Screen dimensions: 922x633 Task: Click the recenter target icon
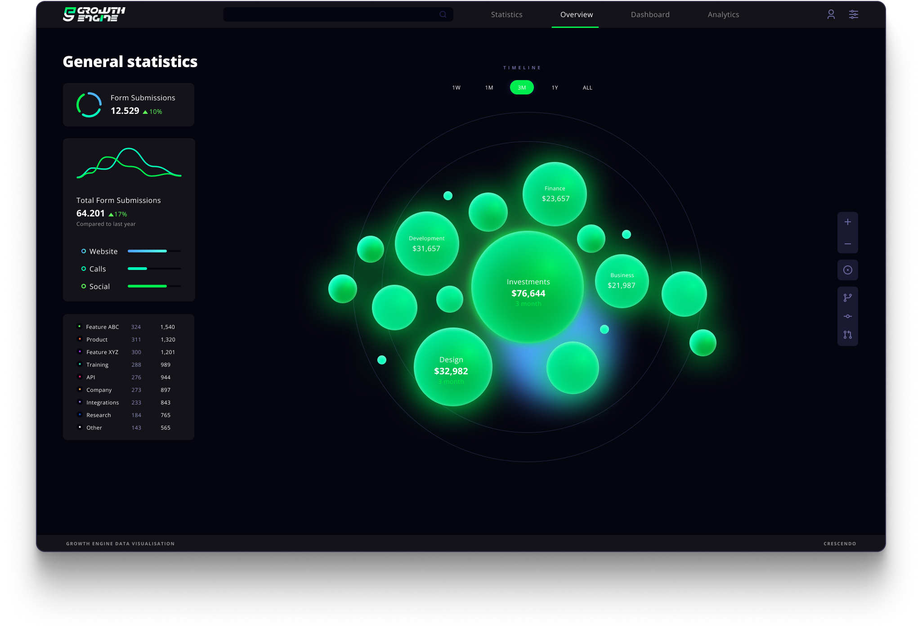pos(847,270)
